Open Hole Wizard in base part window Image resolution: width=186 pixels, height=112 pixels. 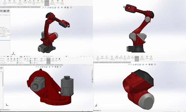[11, 60]
